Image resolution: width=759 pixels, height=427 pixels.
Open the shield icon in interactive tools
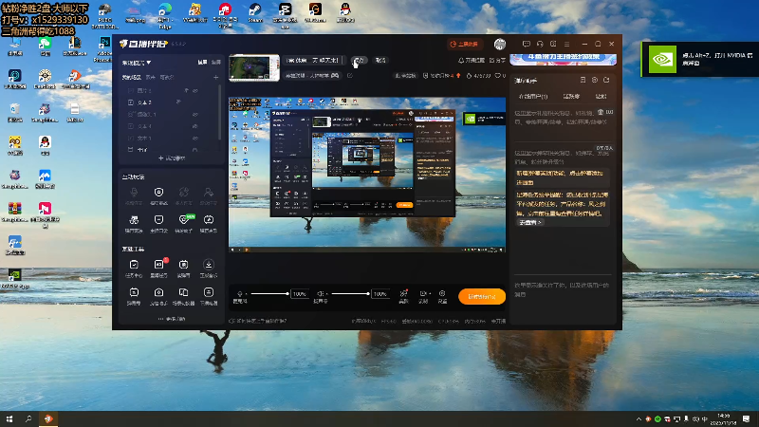(158, 193)
